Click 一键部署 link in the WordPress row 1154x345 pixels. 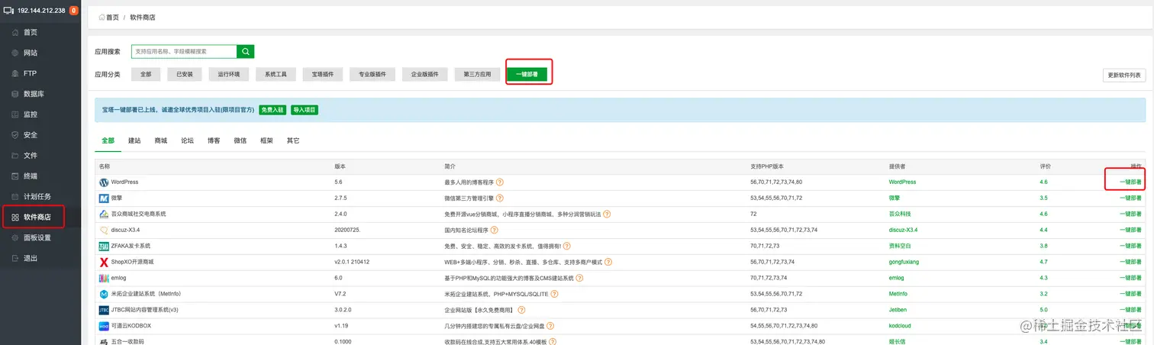[1130, 182]
